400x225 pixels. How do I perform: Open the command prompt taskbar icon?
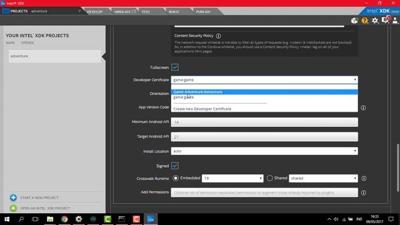point(122,219)
